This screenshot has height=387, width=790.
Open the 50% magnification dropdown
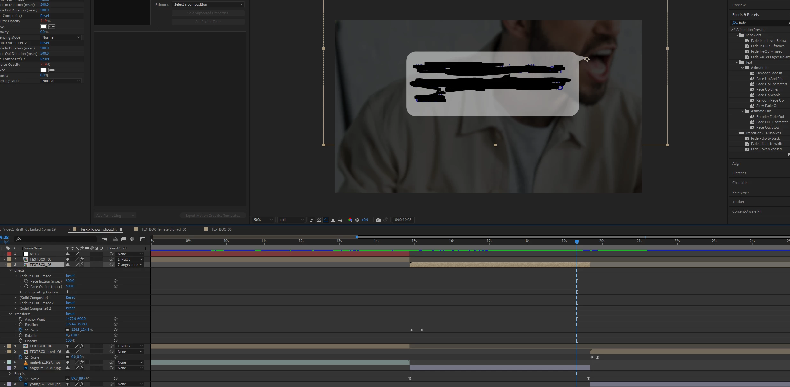pyautogui.click(x=263, y=220)
